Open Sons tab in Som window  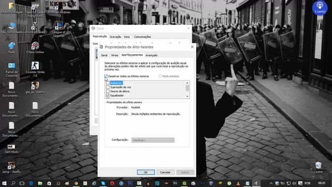[127, 37]
